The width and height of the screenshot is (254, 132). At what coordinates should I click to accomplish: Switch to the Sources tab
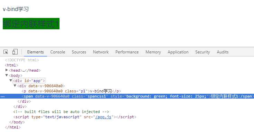pyautogui.click(x=79, y=52)
